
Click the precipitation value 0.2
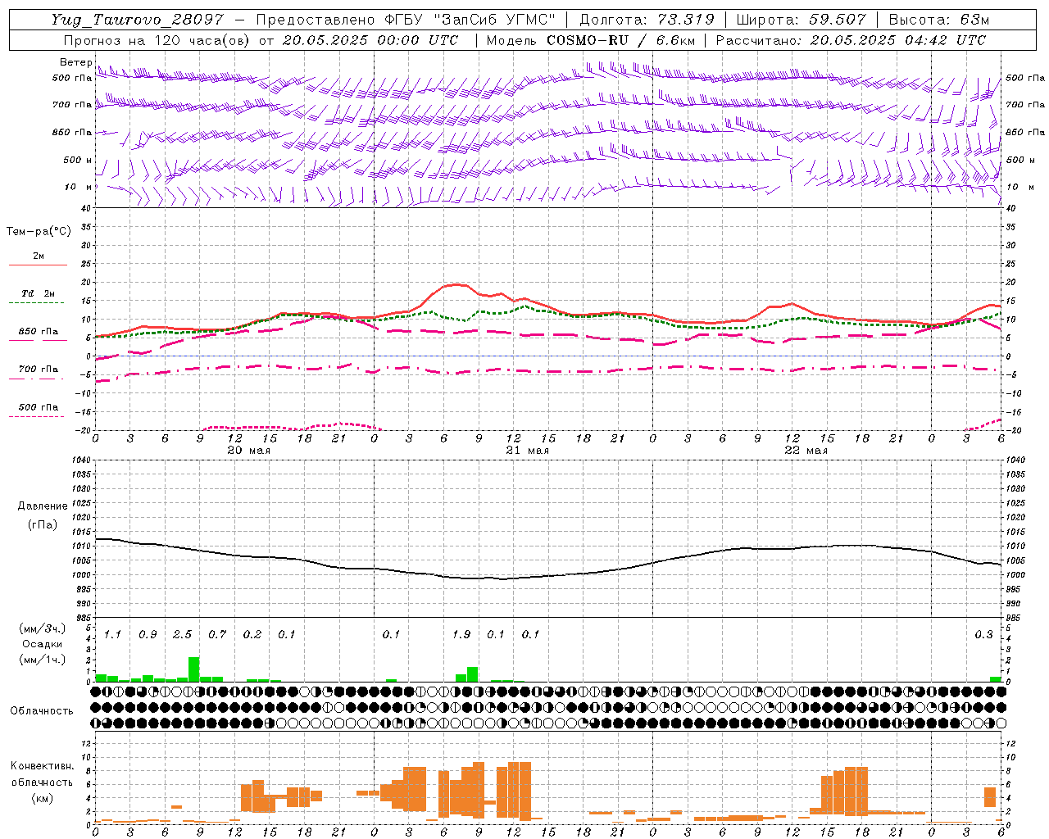pyautogui.click(x=252, y=635)
